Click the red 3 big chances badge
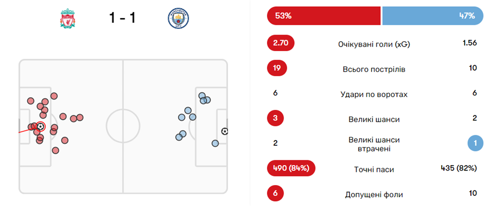Screen dimensions: 499x206 click(x=275, y=118)
